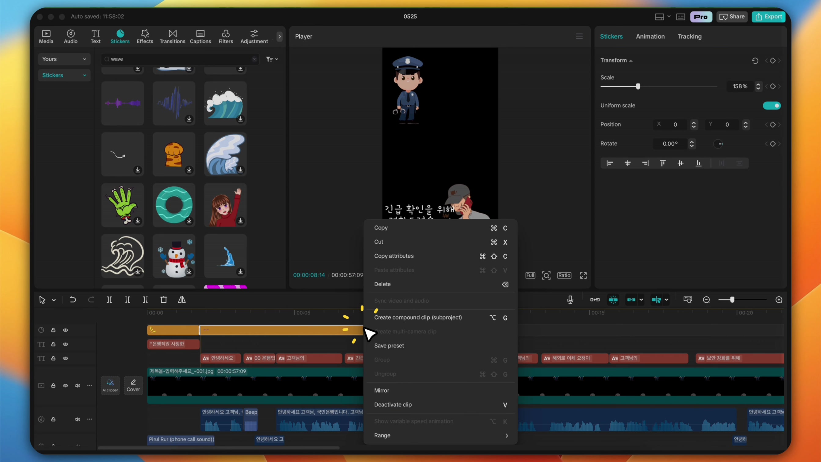Clear the wave search text
The height and width of the screenshot is (462, 821).
click(x=254, y=59)
